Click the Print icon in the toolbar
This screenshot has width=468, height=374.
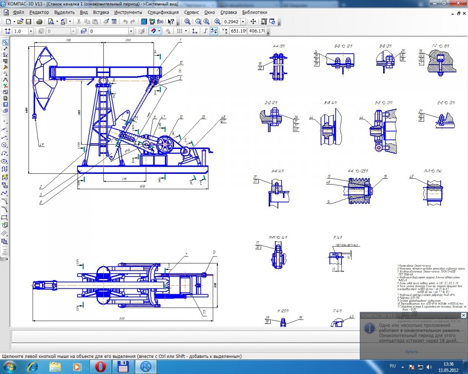coord(39,21)
